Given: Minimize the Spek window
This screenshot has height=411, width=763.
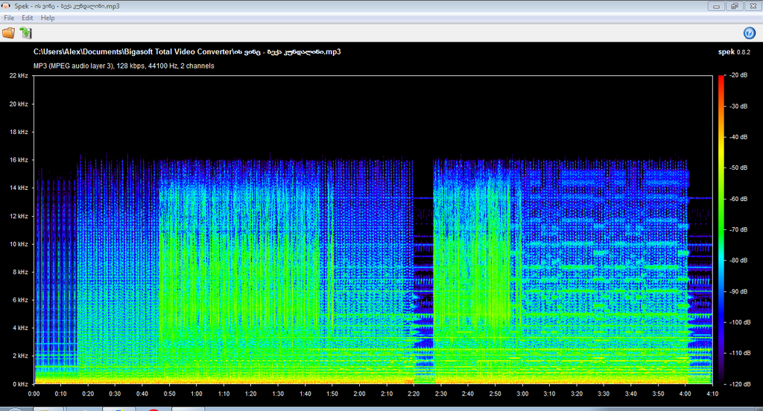Looking at the screenshot, I should point(716,6).
